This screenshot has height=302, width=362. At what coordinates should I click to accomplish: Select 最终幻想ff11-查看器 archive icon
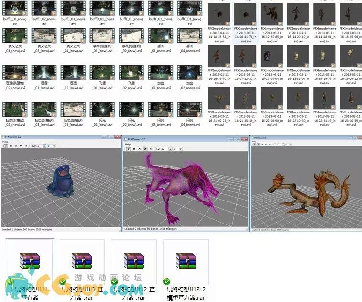pos(30,261)
